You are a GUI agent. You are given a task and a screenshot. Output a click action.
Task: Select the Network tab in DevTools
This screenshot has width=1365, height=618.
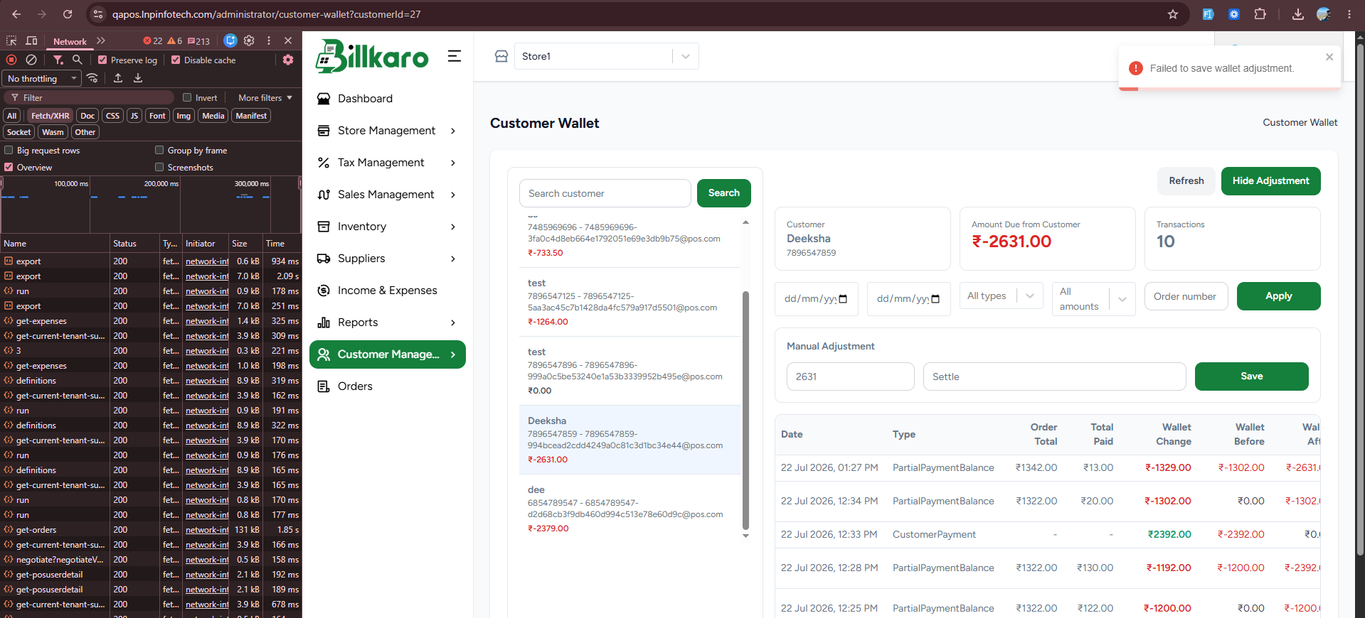point(70,41)
